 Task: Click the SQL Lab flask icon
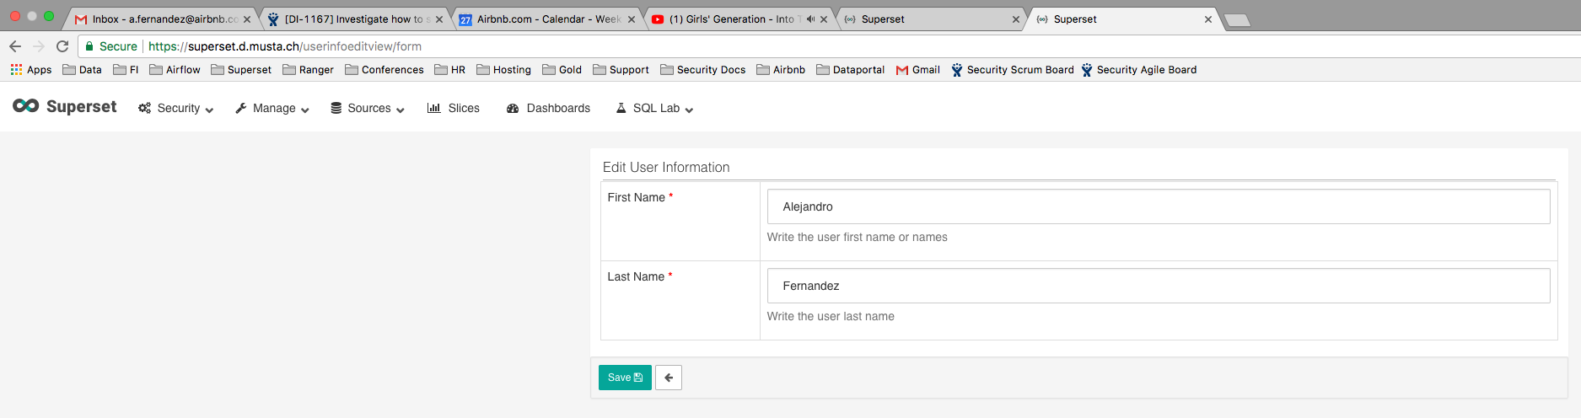click(621, 108)
